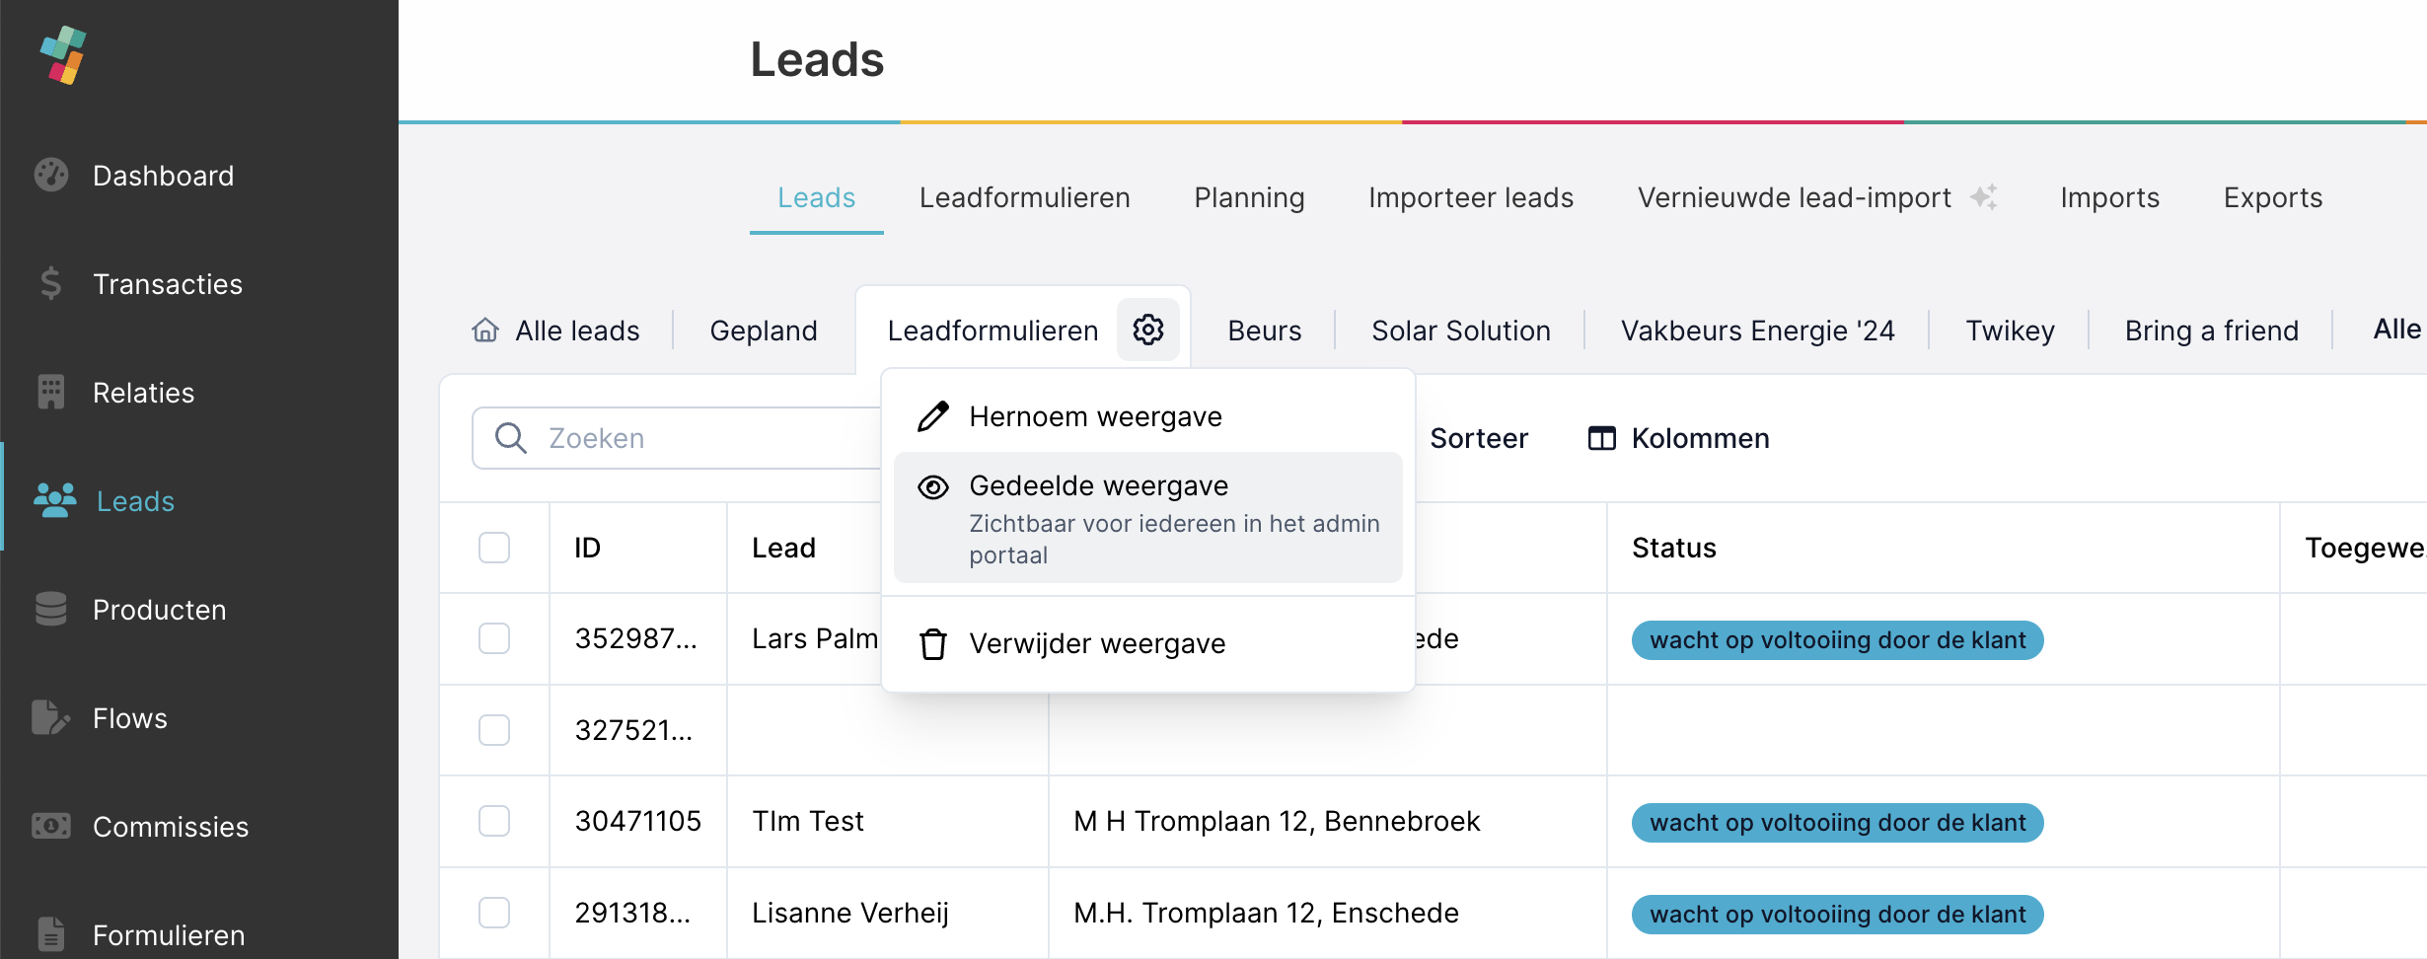Tick checkbox for Lisanne Verheij row
This screenshot has height=959, width=2427.
coord(494,913)
